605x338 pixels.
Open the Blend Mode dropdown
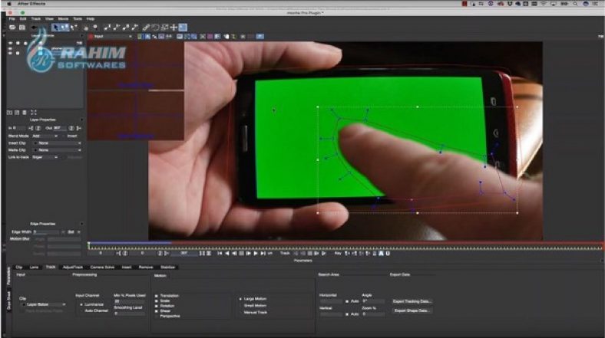(x=45, y=136)
